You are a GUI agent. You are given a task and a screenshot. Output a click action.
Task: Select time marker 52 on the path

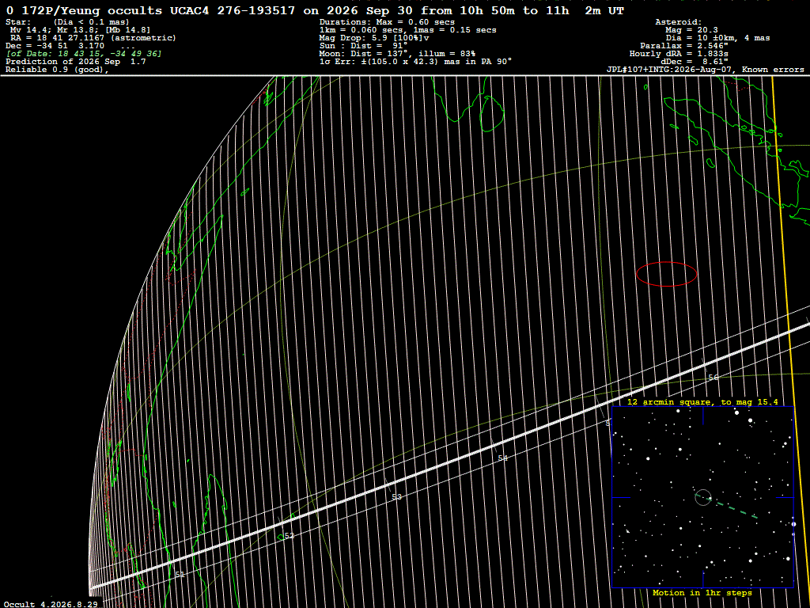coord(290,536)
